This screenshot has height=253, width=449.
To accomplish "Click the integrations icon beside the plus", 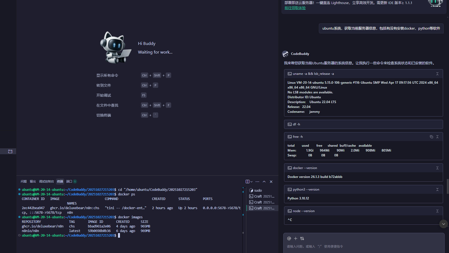I will [x=302, y=238].
